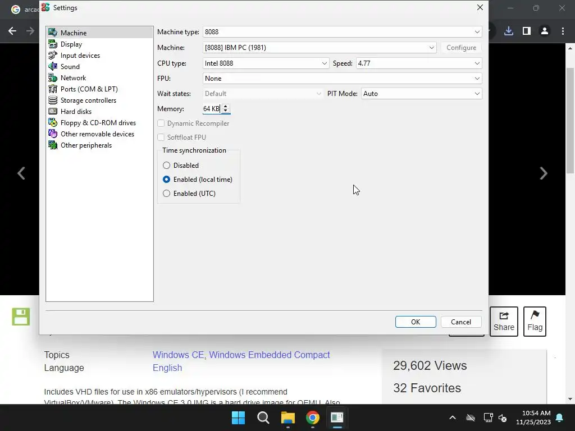Click the Storage controllers icon
Screen dimensions: 575x431
point(53,100)
